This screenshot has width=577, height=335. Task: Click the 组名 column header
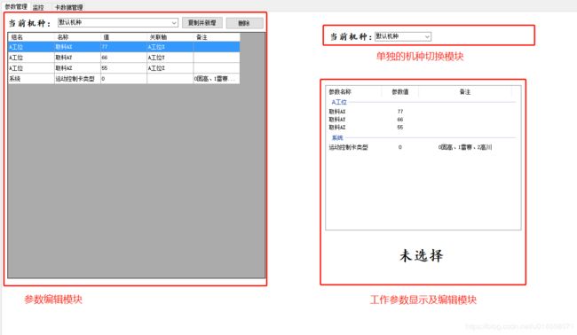31,37
